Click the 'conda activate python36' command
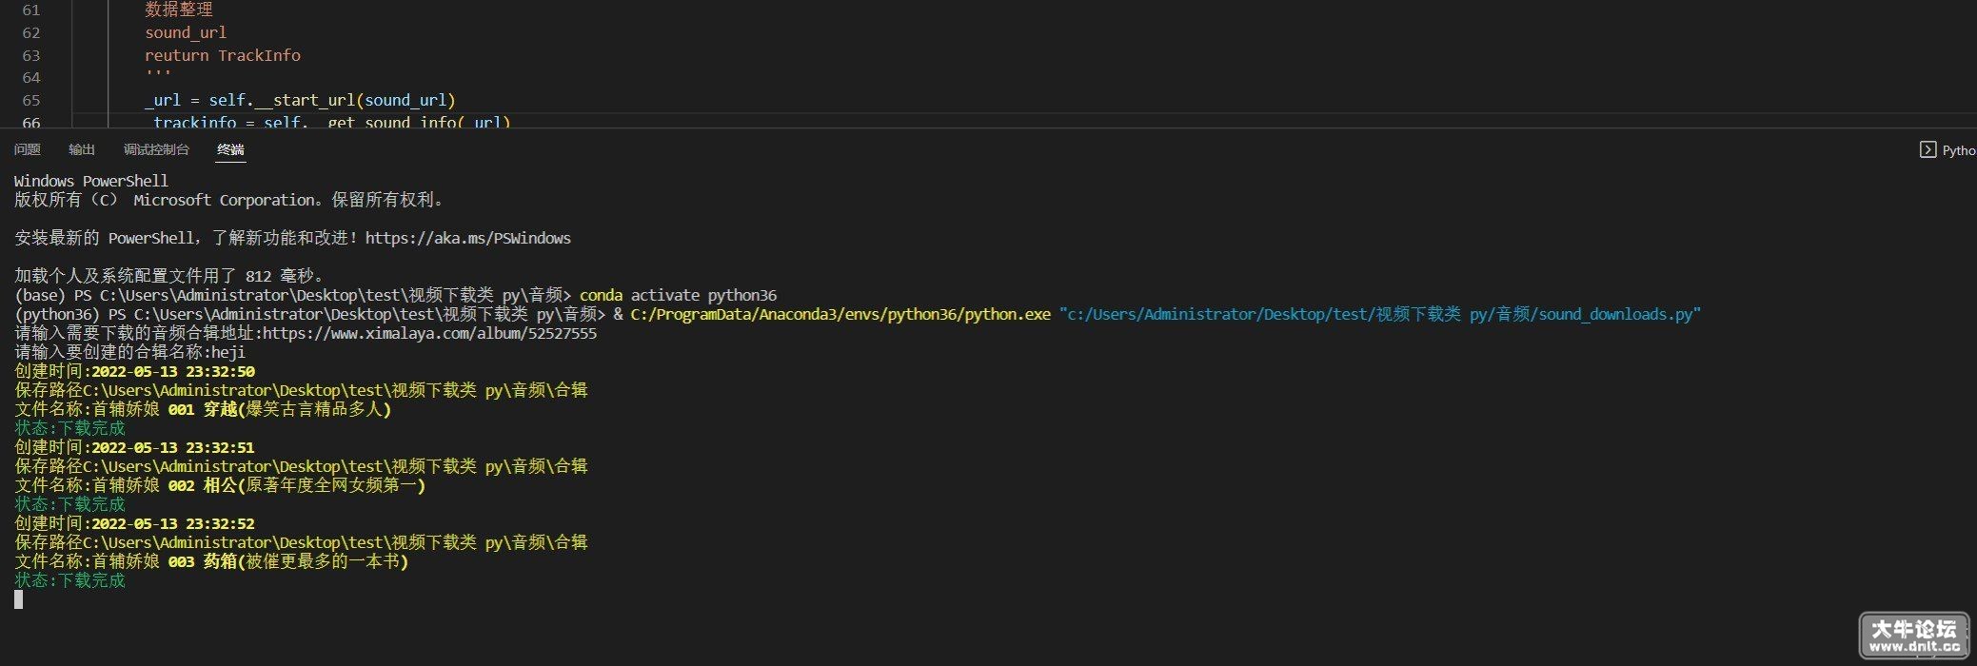 [x=678, y=295]
